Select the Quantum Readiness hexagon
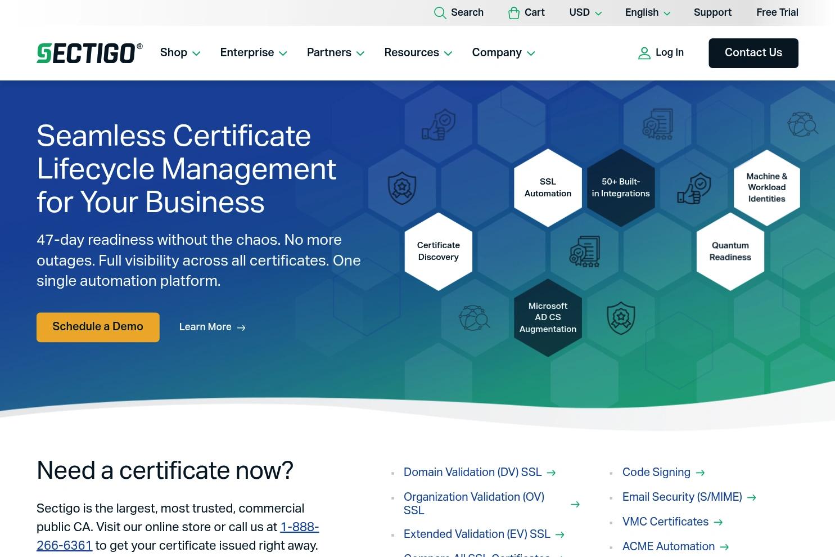The height and width of the screenshot is (557, 835). pos(730,251)
